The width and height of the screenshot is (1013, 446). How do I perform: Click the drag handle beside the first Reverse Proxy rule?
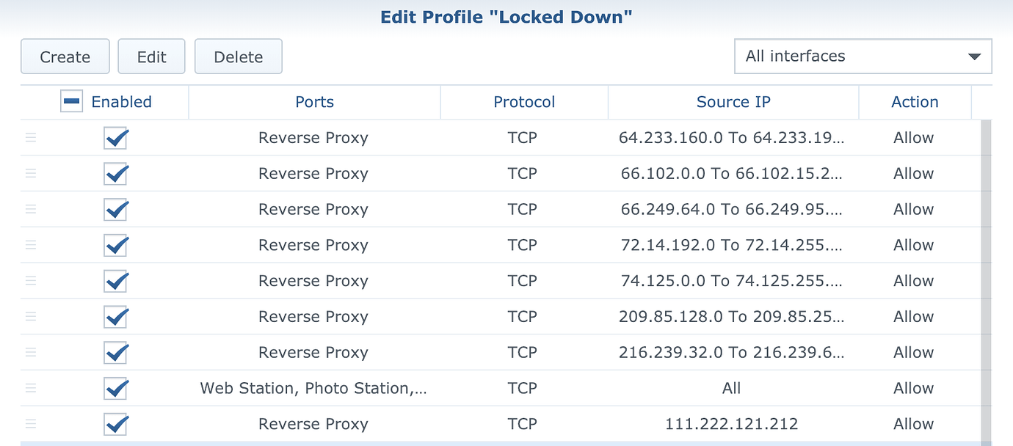[x=30, y=137]
